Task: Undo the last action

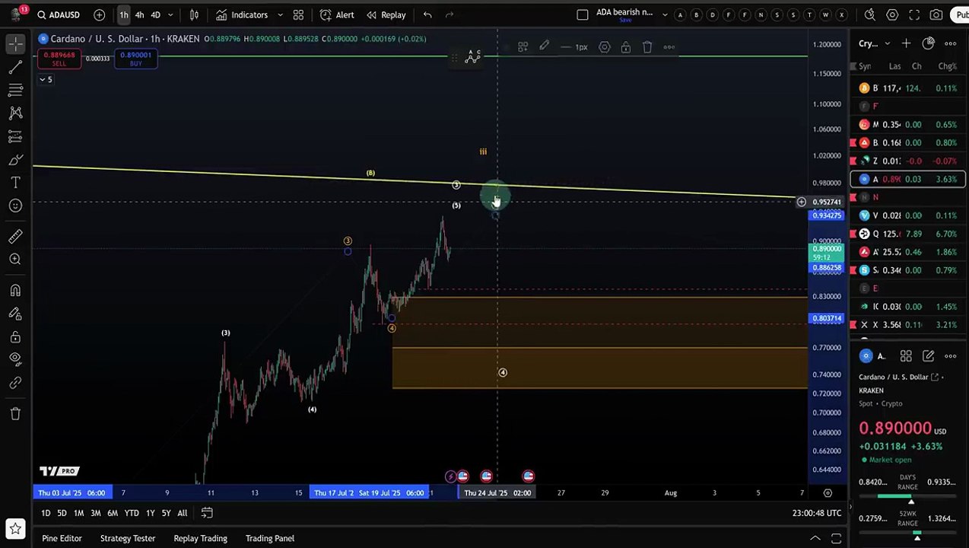Action: point(427,14)
